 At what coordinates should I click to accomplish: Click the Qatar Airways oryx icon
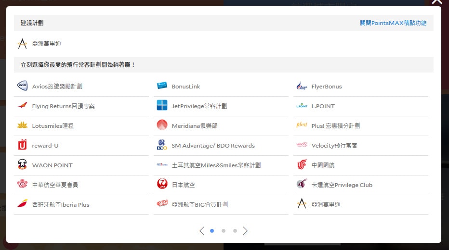302,184
